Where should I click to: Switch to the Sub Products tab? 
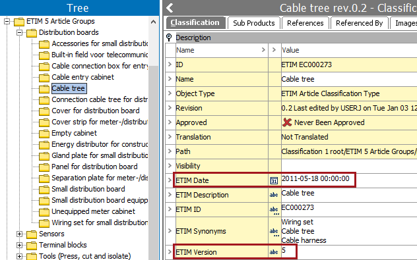click(x=254, y=23)
